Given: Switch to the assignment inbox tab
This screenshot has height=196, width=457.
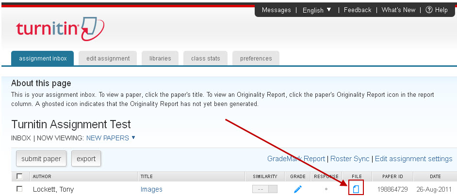Looking at the screenshot, I should 43,59.
